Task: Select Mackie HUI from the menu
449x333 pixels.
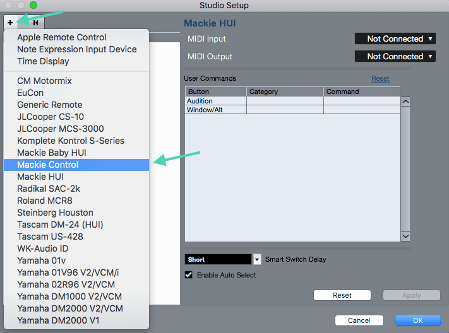Action: pyautogui.click(x=76, y=177)
